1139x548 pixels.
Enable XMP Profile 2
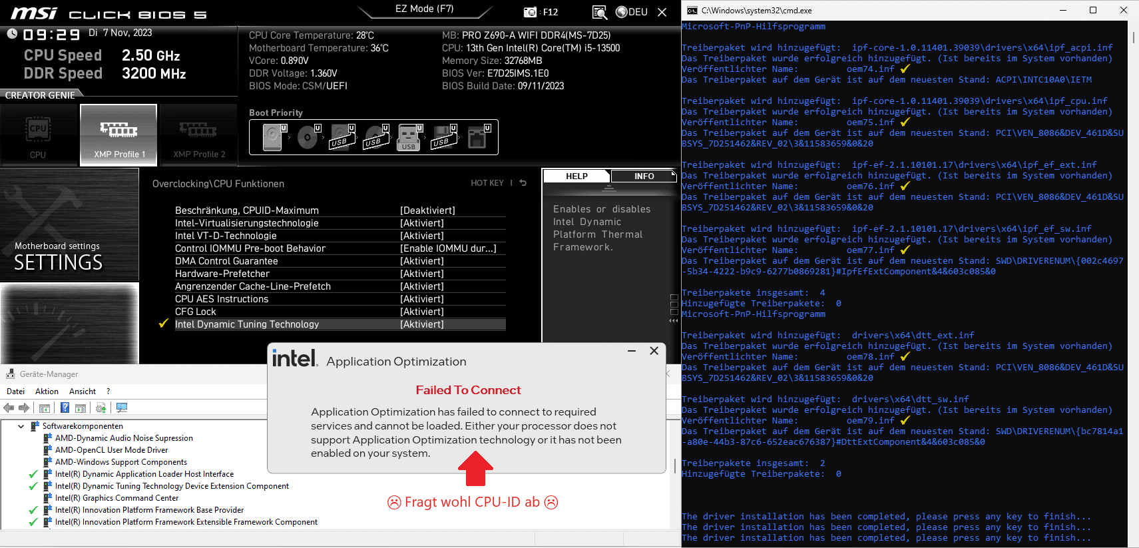199,135
